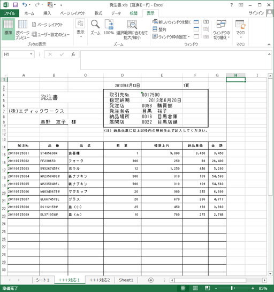Undo the last action

tap(25, 5)
